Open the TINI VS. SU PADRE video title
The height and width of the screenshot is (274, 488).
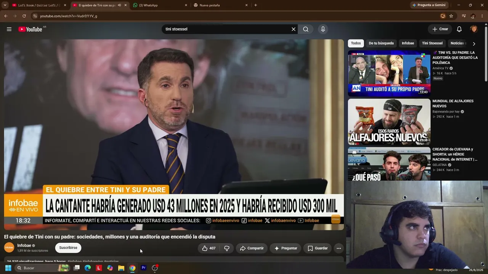455,57
